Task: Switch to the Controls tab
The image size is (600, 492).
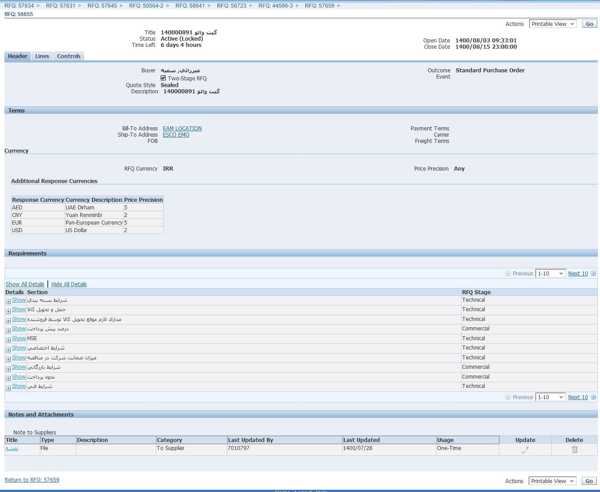Action: click(69, 56)
